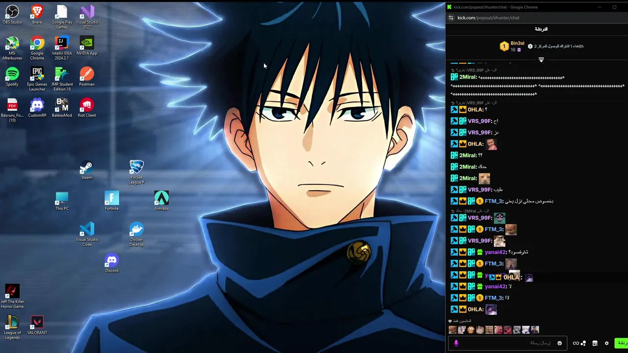The height and width of the screenshot is (353, 628).
Task: Click the yanai42 username on the 'شتوقصود' message
Action: click(495, 252)
